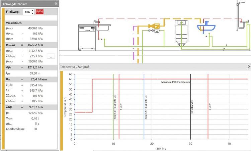
Task: Click the Fließweg number input field
Action: pos(26,12)
